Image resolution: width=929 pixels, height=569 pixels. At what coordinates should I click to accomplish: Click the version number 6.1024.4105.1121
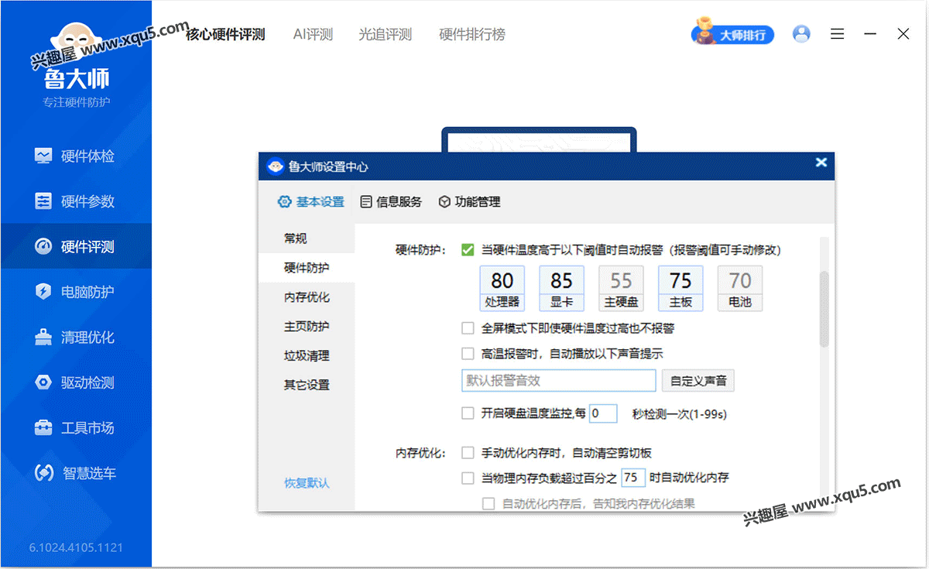click(76, 547)
